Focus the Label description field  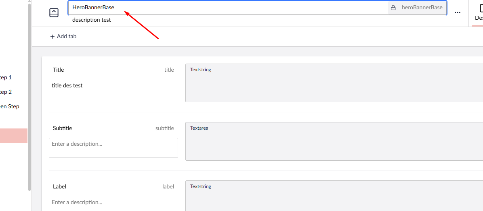click(x=113, y=203)
